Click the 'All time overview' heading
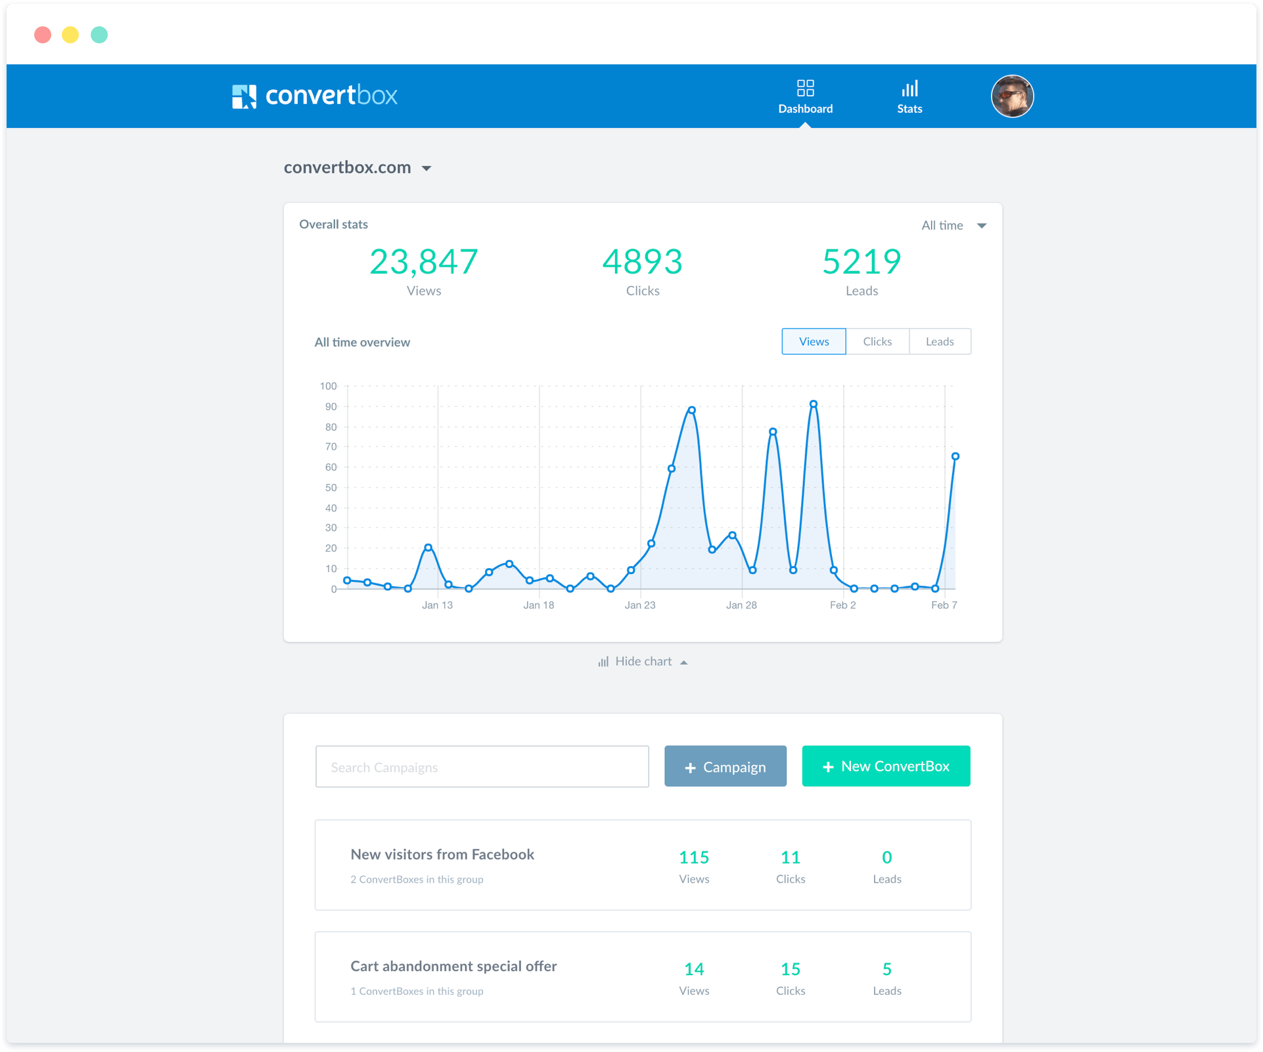 [x=362, y=342]
